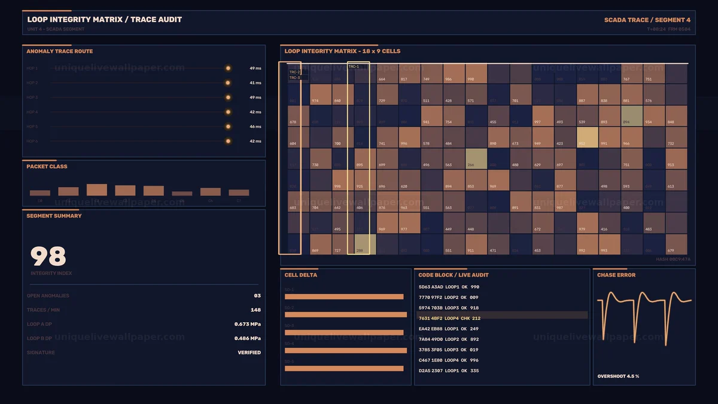Select matrix cell 683
Viewport: 718px width, 404px height.
[299, 201]
